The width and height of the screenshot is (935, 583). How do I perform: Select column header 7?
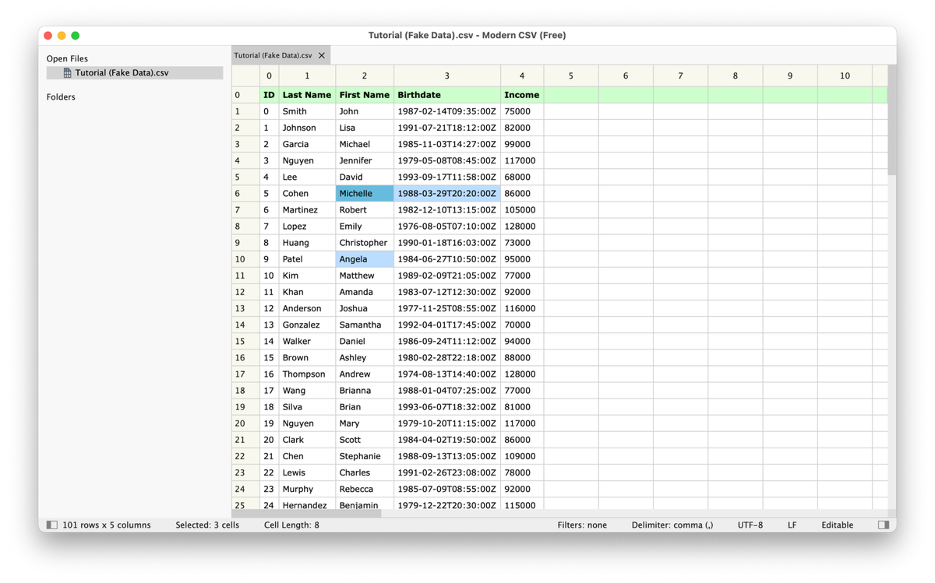tap(680, 76)
